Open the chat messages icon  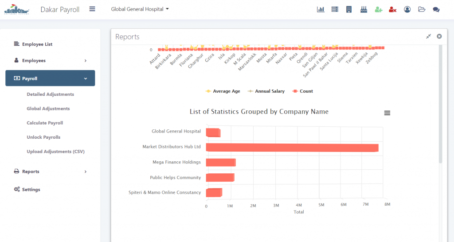click(436, 9)
